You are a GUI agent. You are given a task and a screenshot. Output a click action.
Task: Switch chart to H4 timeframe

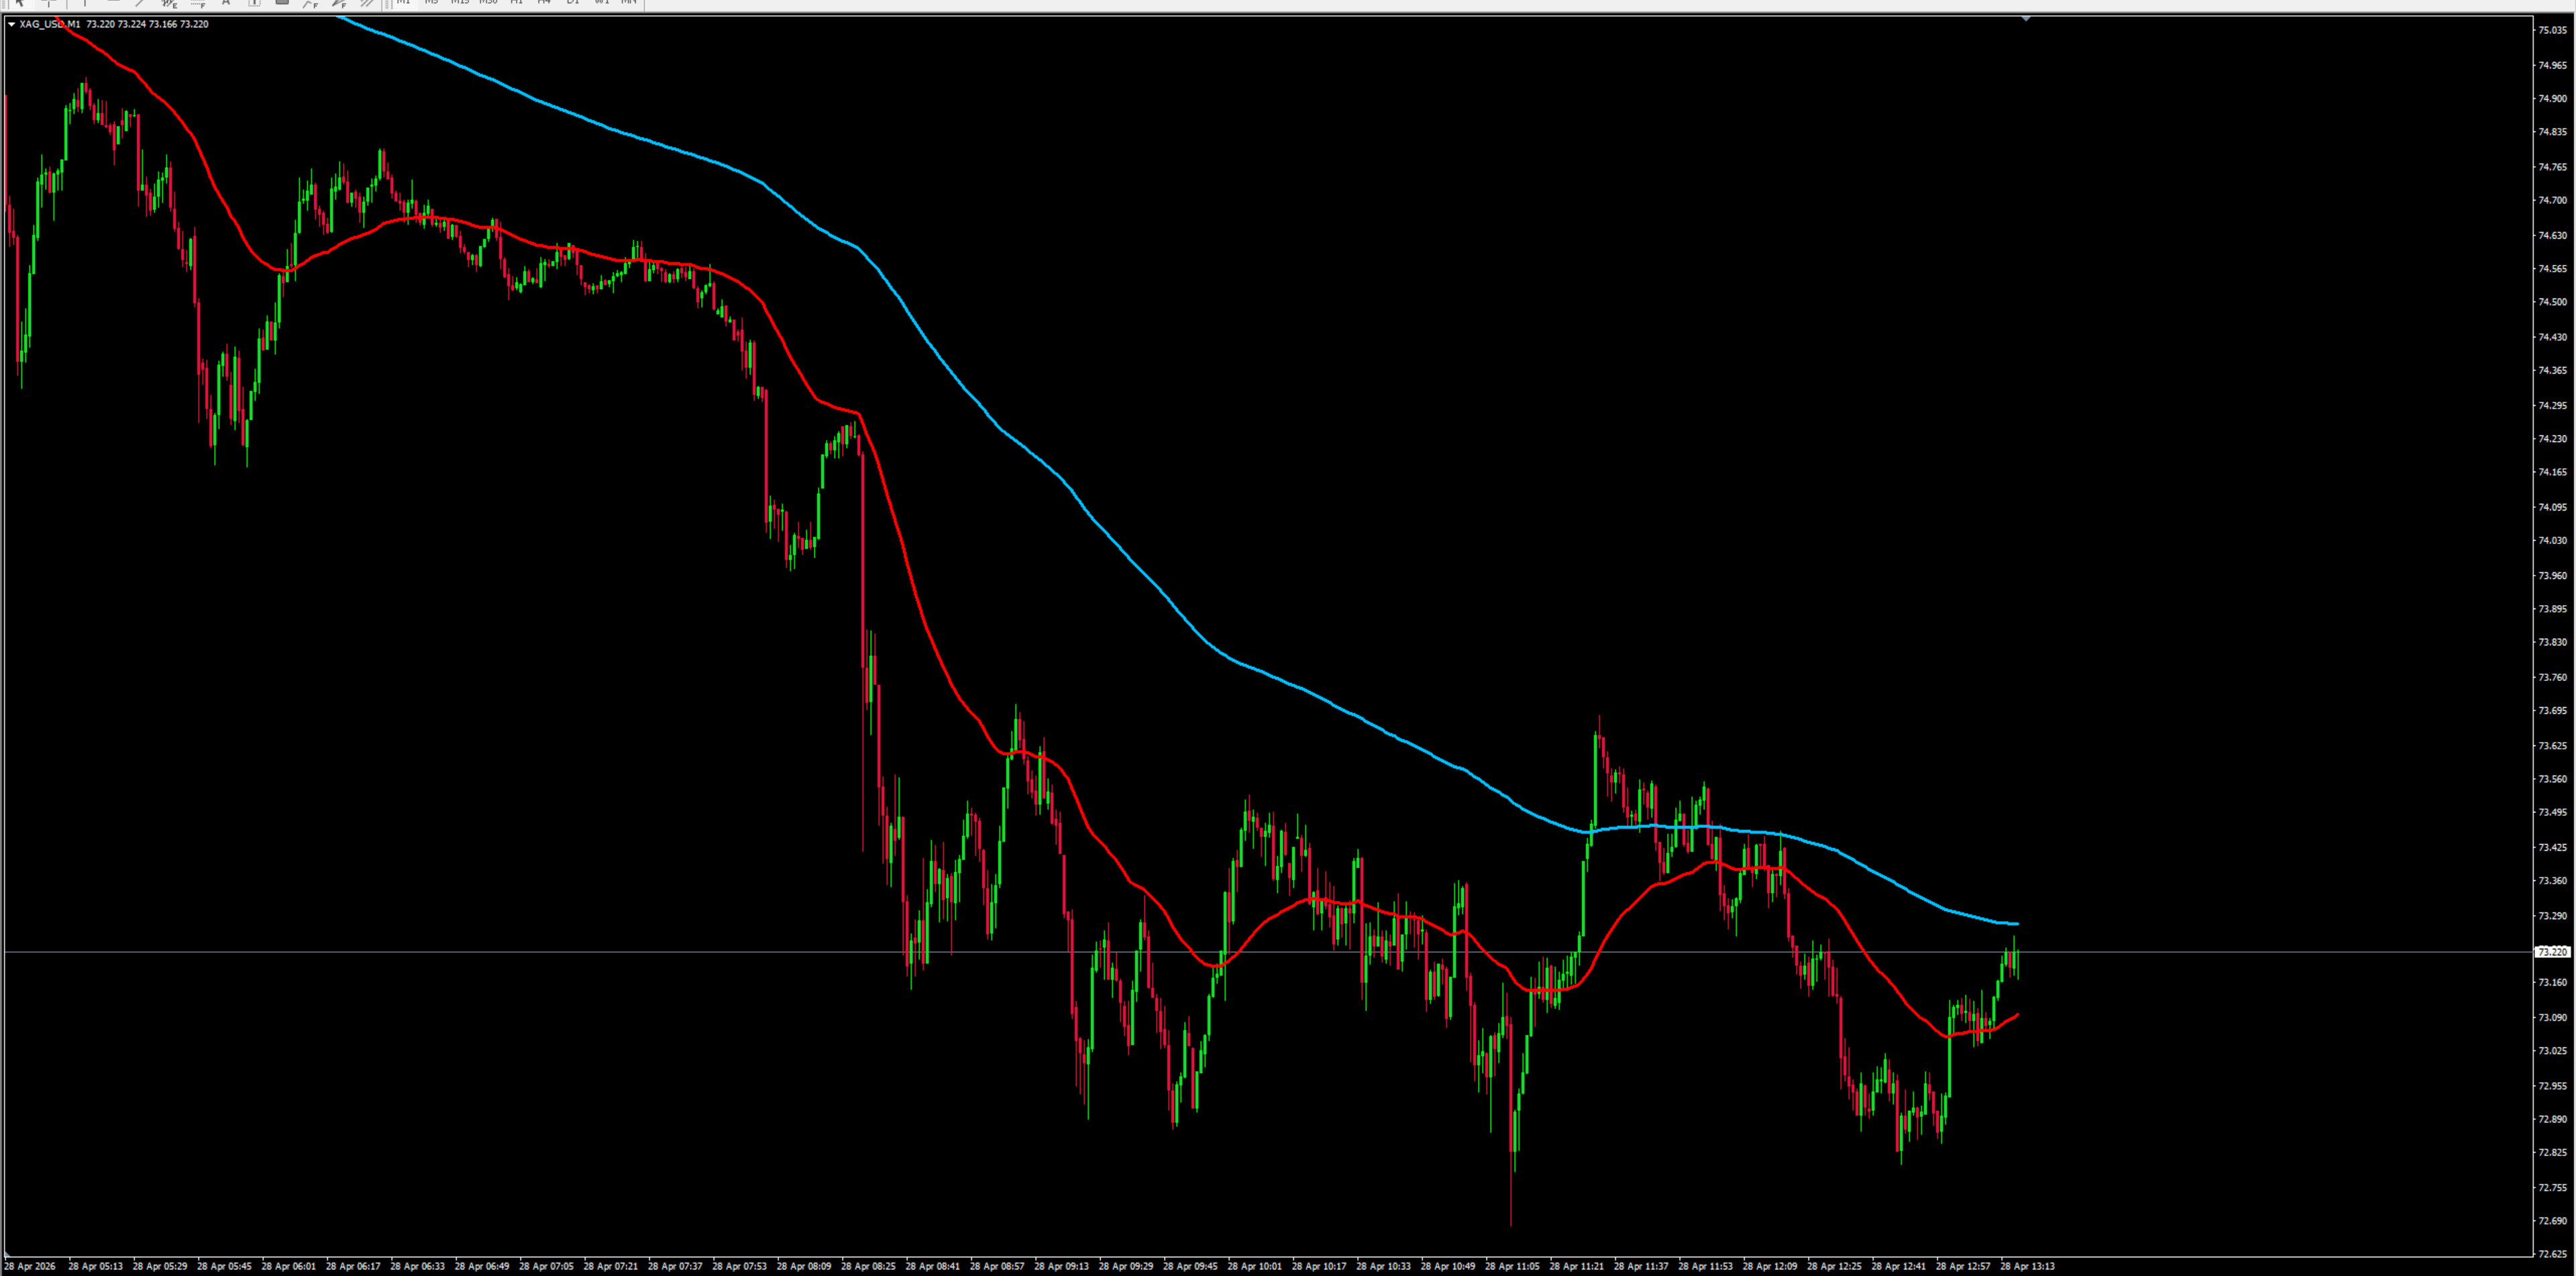pos(544,3)
